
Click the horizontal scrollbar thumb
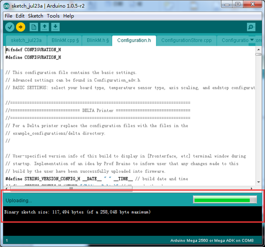pos(71,188)
